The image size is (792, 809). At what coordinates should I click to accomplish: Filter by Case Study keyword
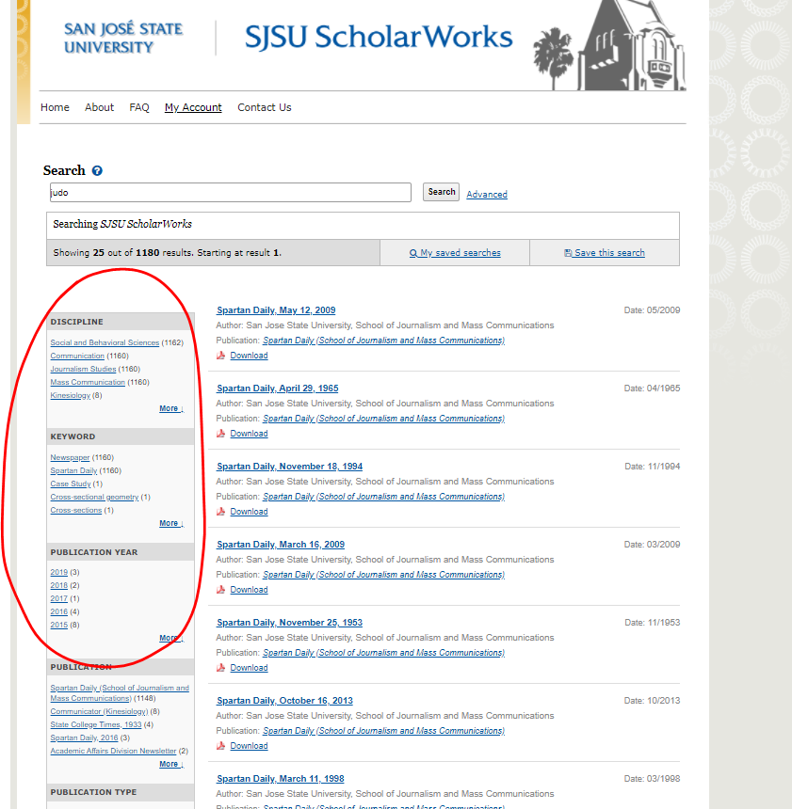[x=71, y=484]
